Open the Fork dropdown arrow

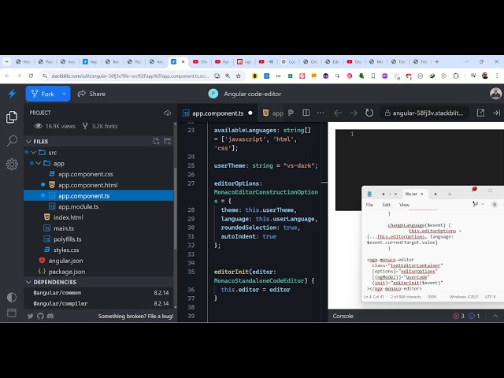[64, 94]
